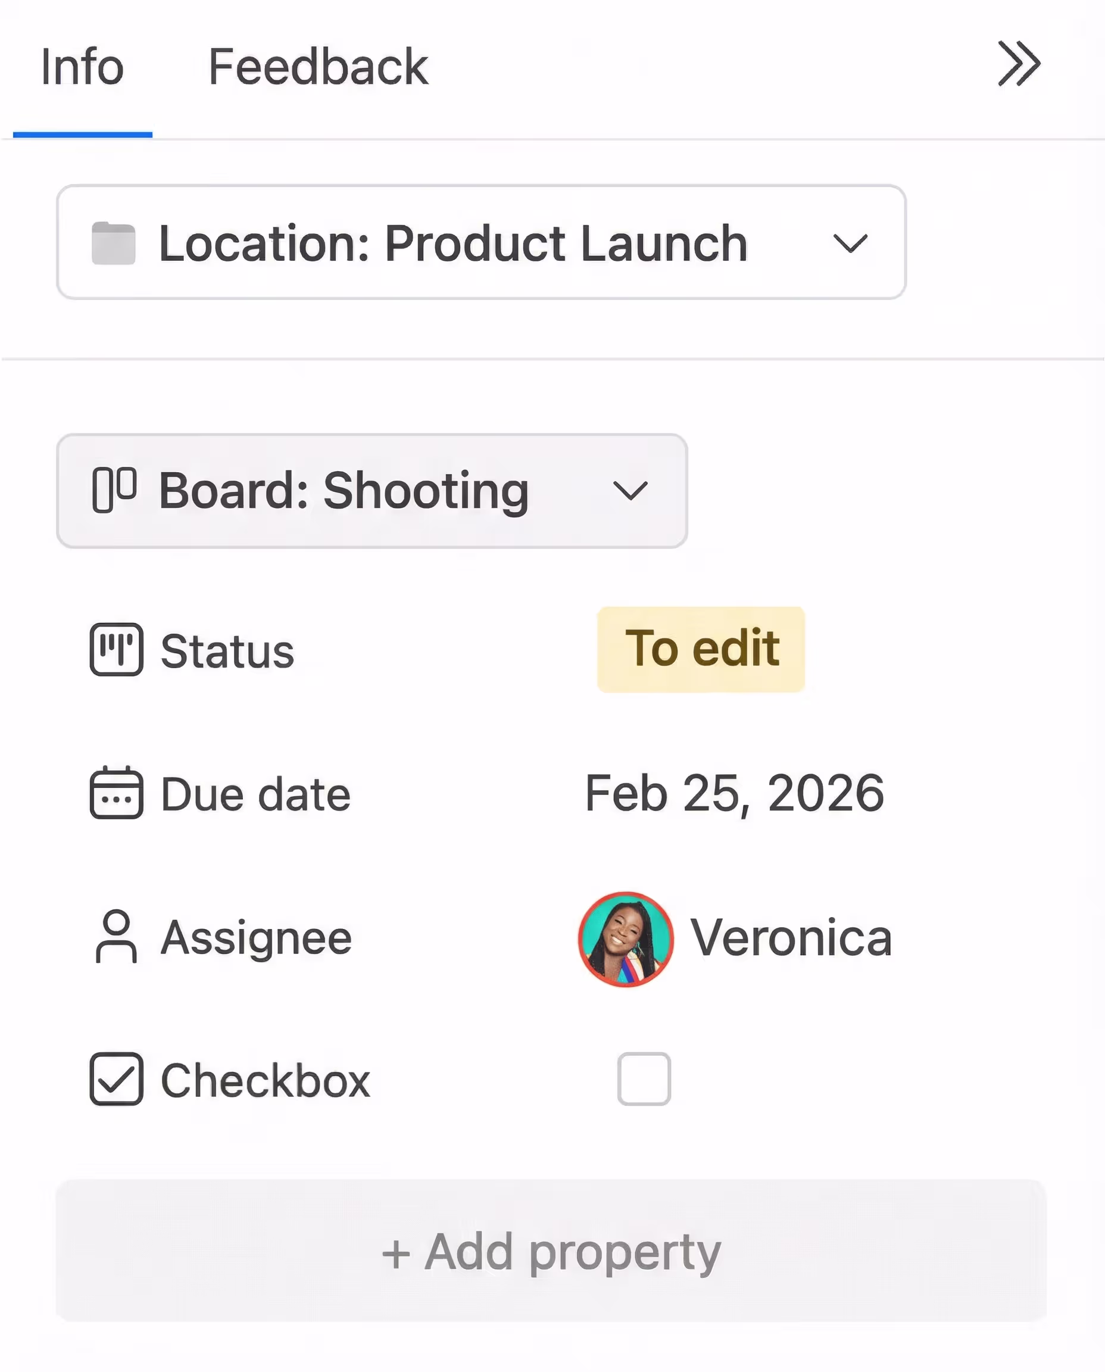The image size is (1105, 1372).
Task: Expand the Board dropdown chevron
Action: (x=630, y=490)
